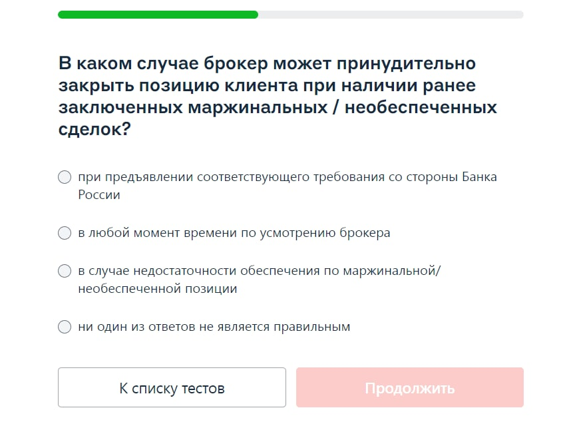Go back with 'К списку тестов' button

click(172, 387)
